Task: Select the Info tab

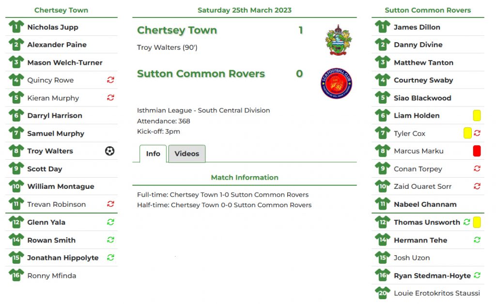Action: pos(153,154)
